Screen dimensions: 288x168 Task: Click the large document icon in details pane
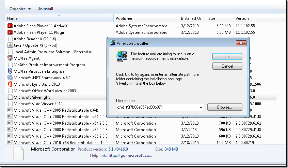click(x=18, y=153)
